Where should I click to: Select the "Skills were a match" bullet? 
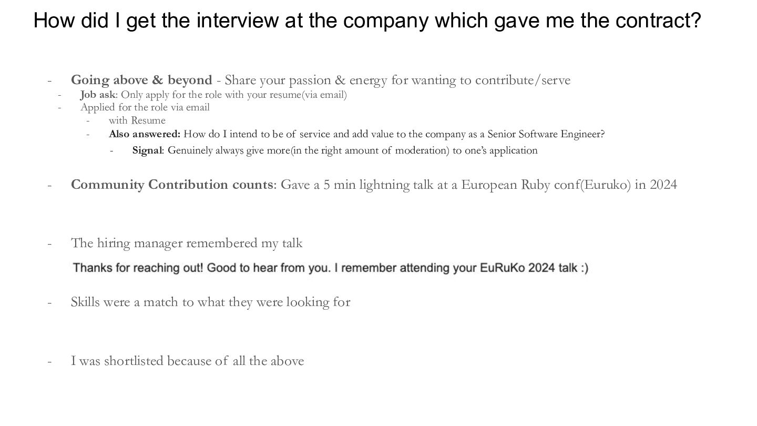[210, 302]
